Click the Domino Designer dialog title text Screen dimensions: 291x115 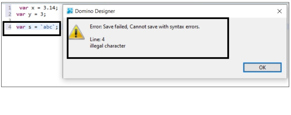click(x=95, y=11)
